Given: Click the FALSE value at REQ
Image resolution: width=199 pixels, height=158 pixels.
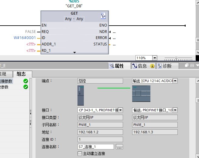Looking at the screenshot, I should click(x=30, y=31).
